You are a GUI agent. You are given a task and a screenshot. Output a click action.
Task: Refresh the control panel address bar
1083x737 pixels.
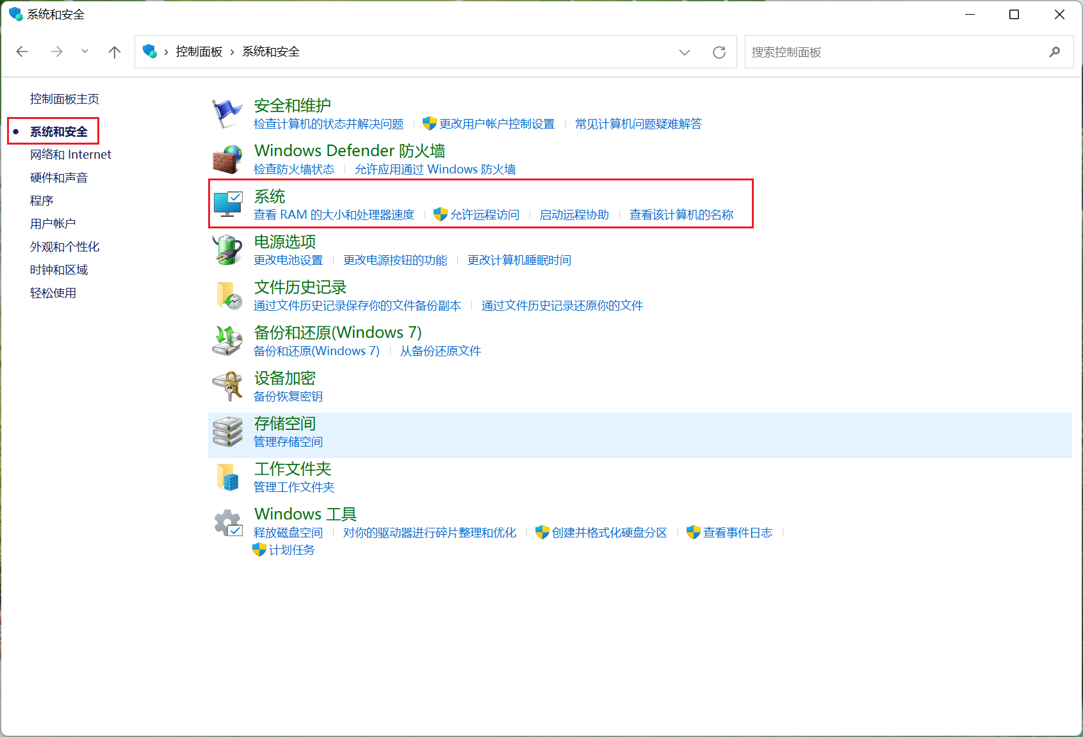pos(719,52)
